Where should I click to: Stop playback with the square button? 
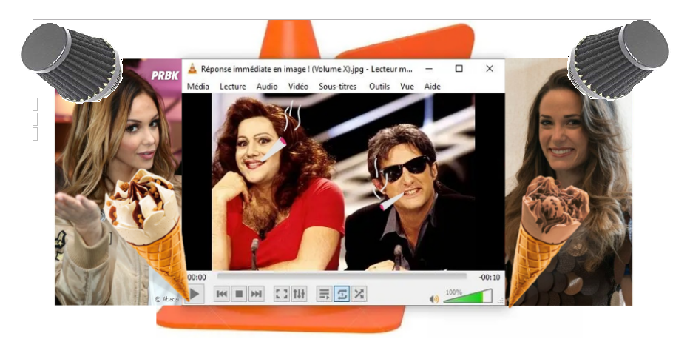click(x=239, y=294)
